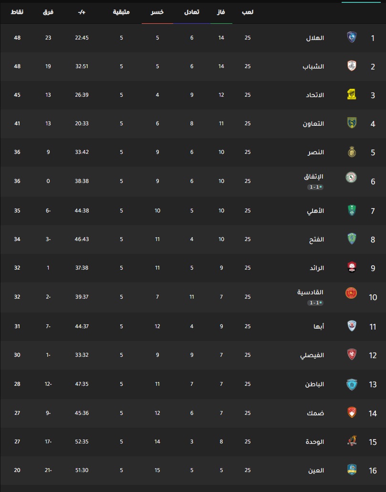The width and height of the screenshot is (386, 492).
Task: Click the Al-Hilal club crest icon
Action: click(352, 37)
